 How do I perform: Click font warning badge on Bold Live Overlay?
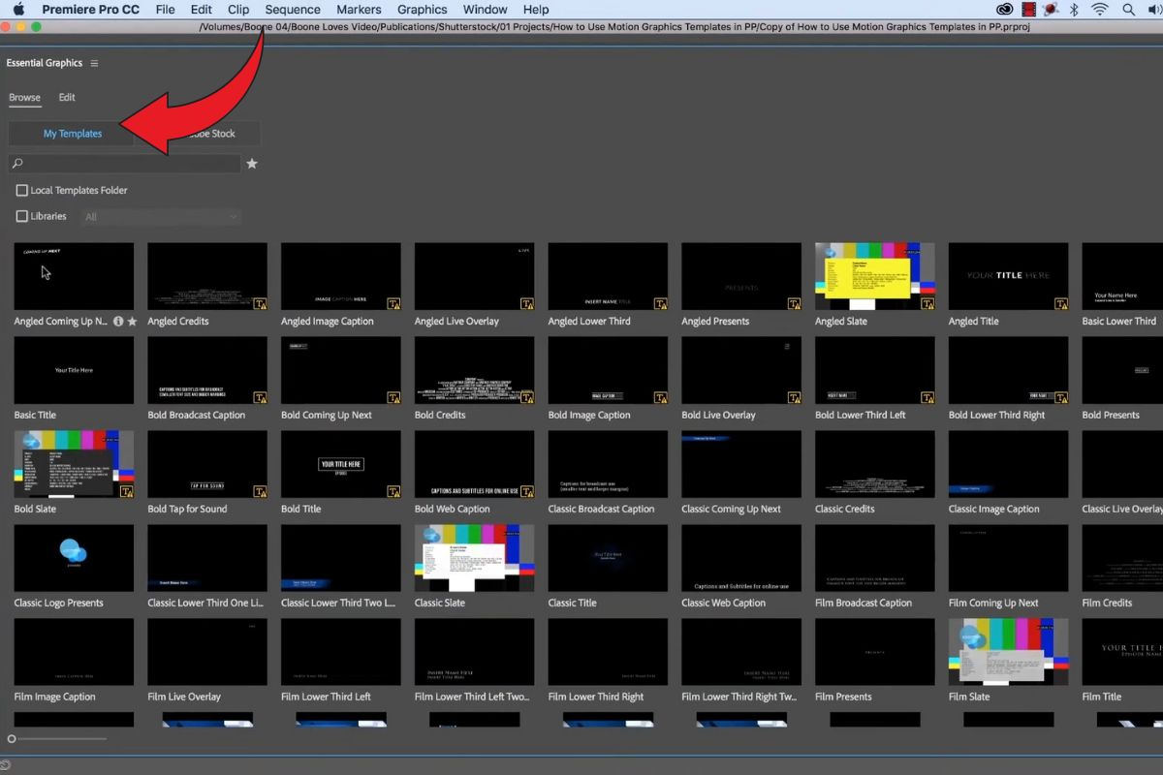tap(795, 397)
